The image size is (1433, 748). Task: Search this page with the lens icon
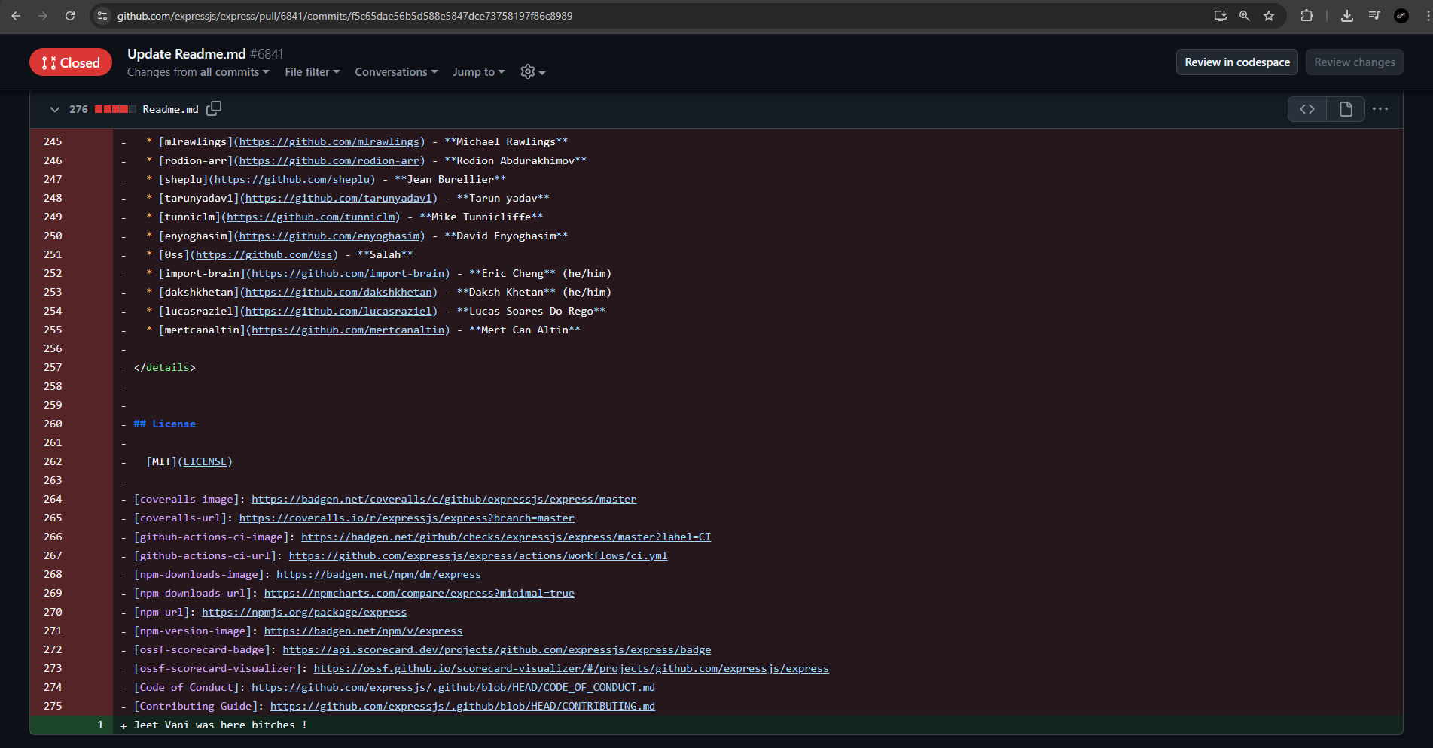click(1244, 15)
